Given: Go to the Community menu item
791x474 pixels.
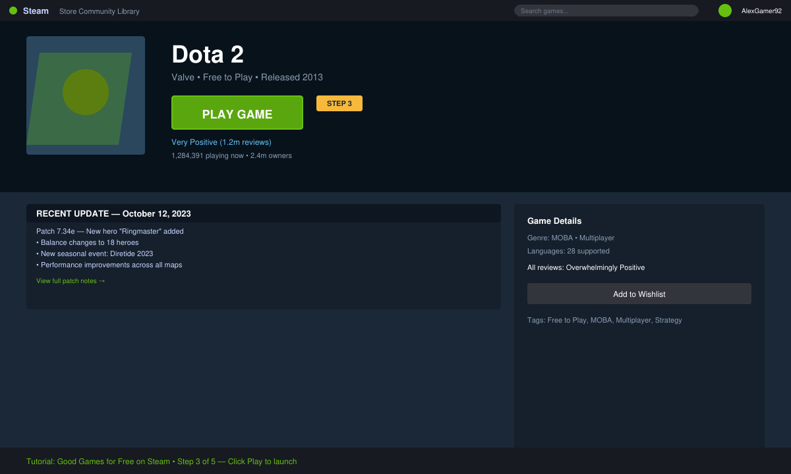Looking at the screenshot, I should pyautogui.click(x=97, y=11).
